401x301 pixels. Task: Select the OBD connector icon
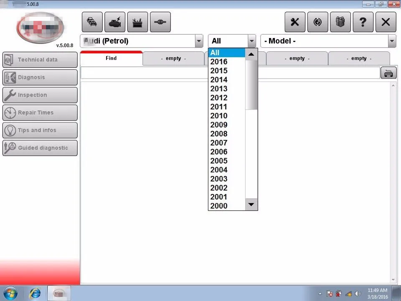[160, 22]
